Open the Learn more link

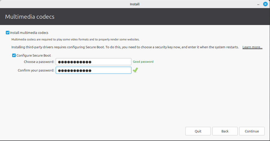[x=252, y=47]
